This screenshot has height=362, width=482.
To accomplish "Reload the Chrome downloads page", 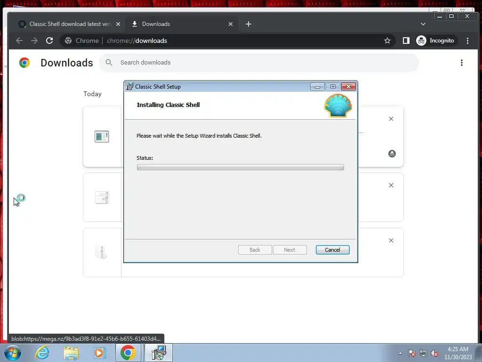I will (x=49, y=41).
